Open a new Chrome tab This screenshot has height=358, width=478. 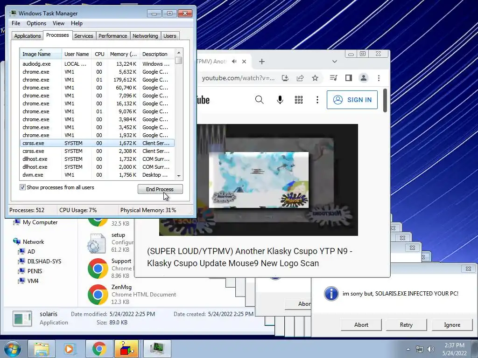tap(261, 62)
